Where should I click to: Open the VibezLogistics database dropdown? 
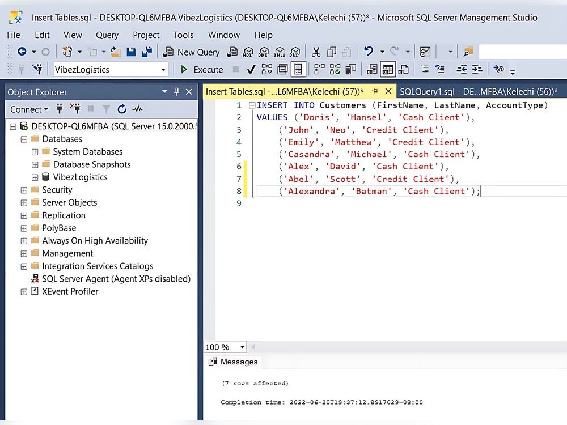(x=163, y=69)
